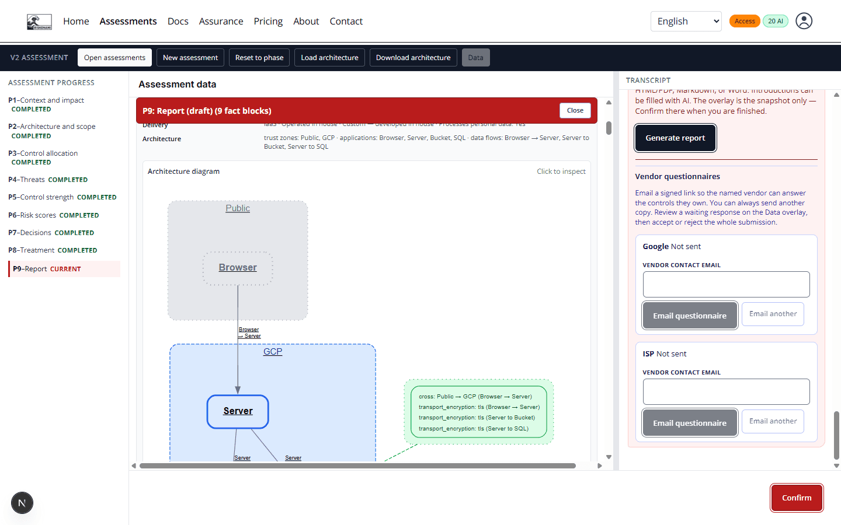Click the green 20 AI badge
841x525 pixels.
point(776,21)
